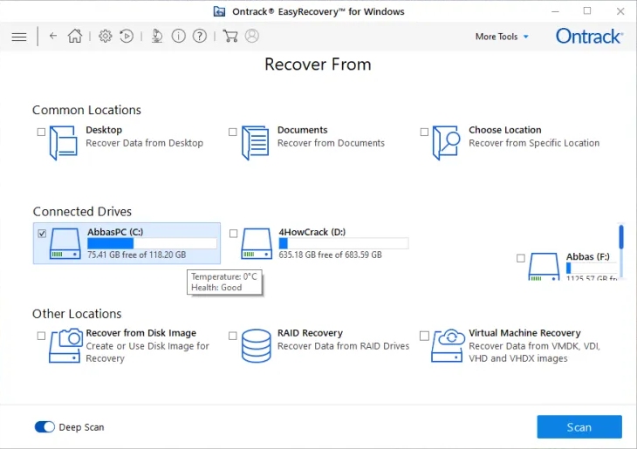Click the RAID Recovery database icon
Viewport: 637px width, 449px height.
[x=257, y=346]
